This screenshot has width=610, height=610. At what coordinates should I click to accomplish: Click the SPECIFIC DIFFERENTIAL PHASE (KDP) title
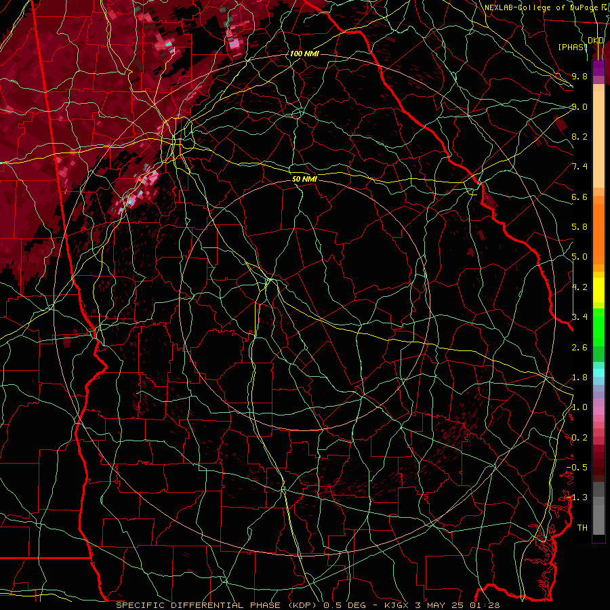tap(218, 605)
